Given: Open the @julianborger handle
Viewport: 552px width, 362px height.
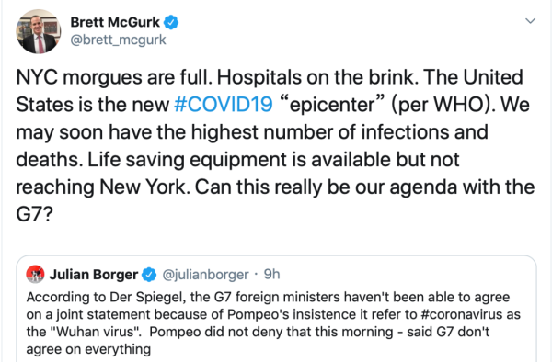Looking at the screenshot, I should pyautogui.click(x=205, y=275).
